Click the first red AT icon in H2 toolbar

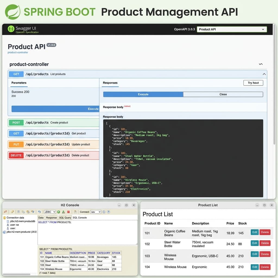[5, 212]
